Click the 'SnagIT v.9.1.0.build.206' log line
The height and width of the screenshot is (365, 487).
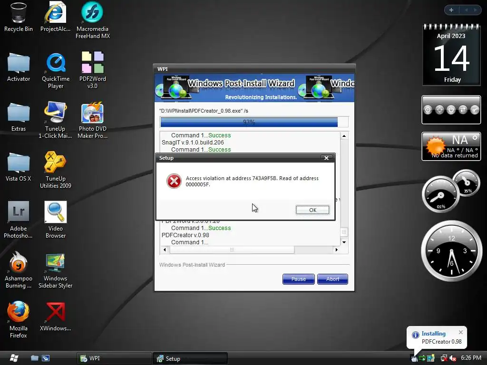point(193,143)
